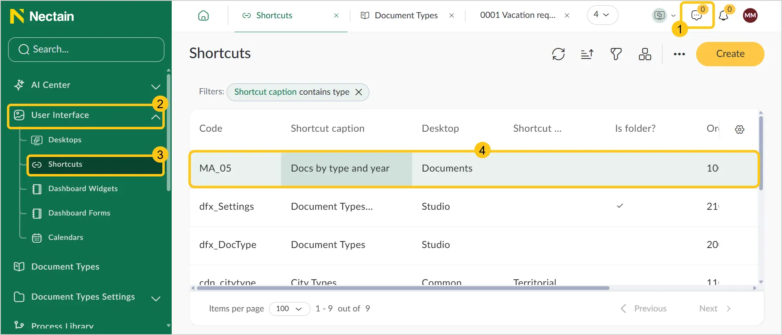782x335 pixels.
Task: Open the sort order icon
Action: tap(587, 54)
